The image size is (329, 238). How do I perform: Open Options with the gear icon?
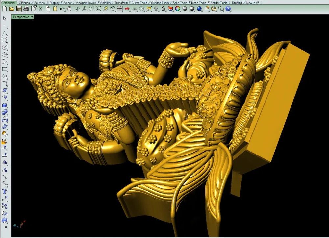tap(214, 9)
